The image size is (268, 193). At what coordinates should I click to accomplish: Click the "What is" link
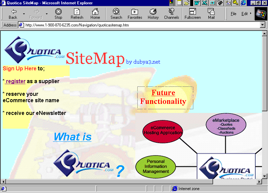pyautogui.click(x=72, y=137)
